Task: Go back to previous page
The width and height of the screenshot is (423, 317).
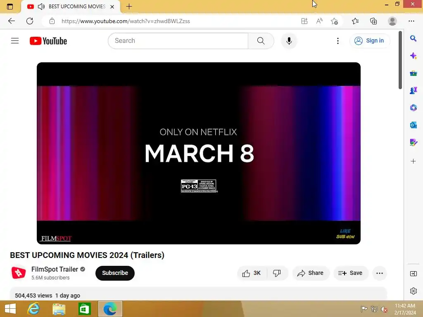Action: pyautogui.click(x=11, y=21)
